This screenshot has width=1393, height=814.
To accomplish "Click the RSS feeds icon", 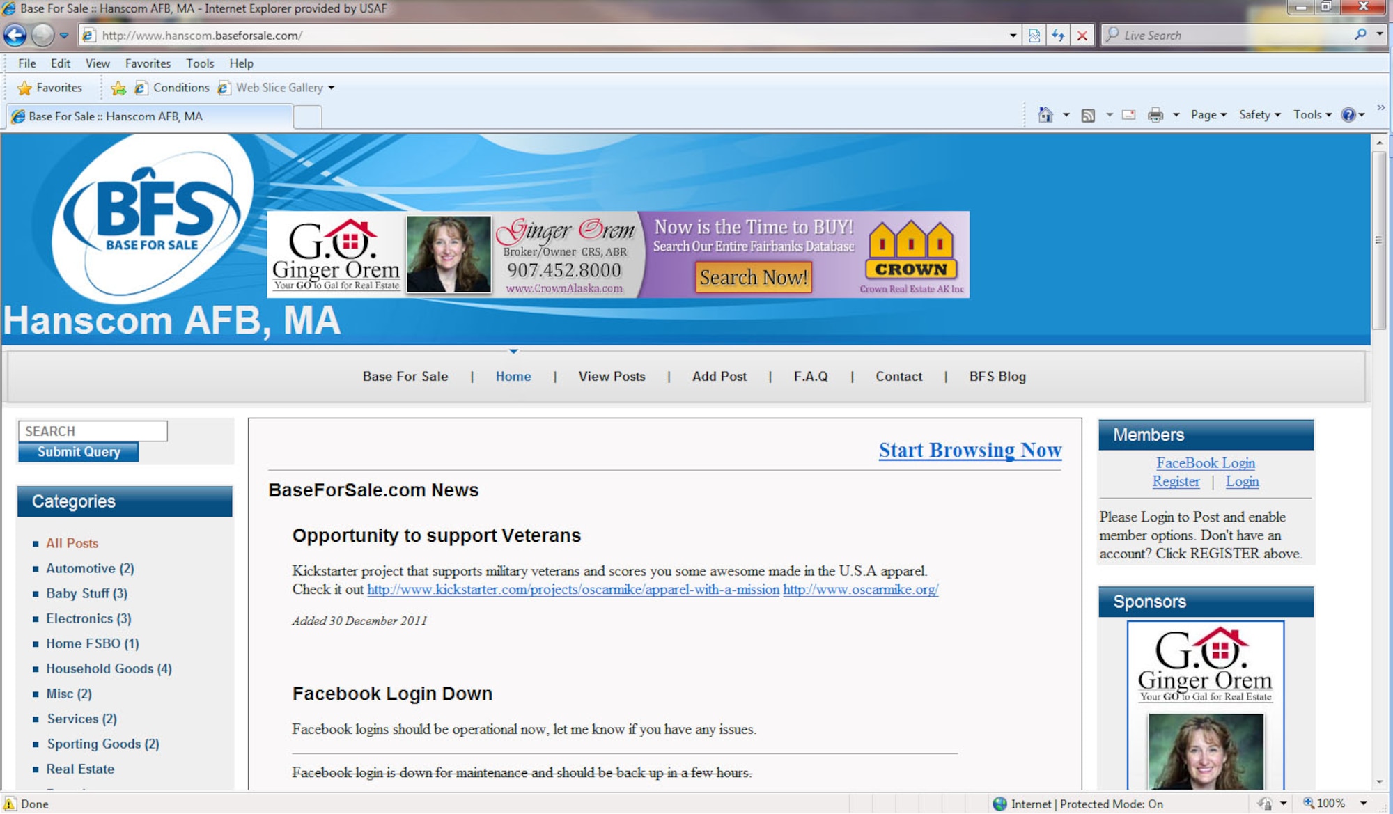I will click(1088, 115).
